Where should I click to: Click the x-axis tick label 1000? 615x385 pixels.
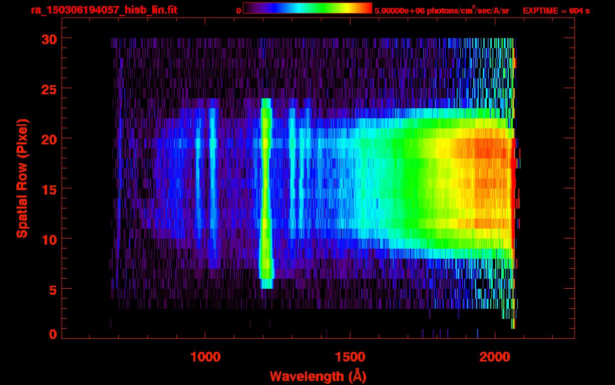[x=205, y=357]
